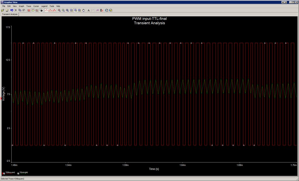Click the 'Voltage (V)' axis label
Viewport: 299px width, 181px height.
tap(3, 94)
